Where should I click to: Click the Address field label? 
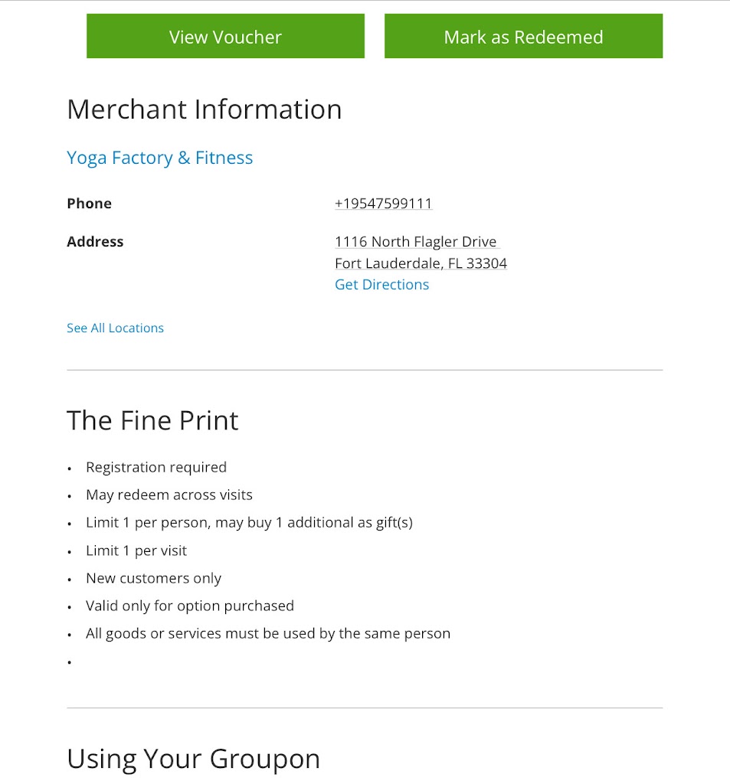coord(95,242)
